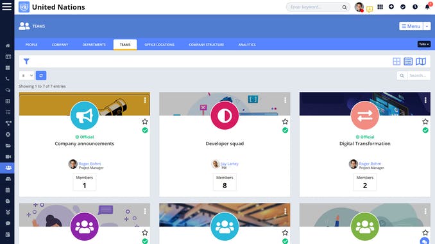Open Company announcements three-dot menu
Viewport: 435px width, 244px height.
tap(145, 100)
